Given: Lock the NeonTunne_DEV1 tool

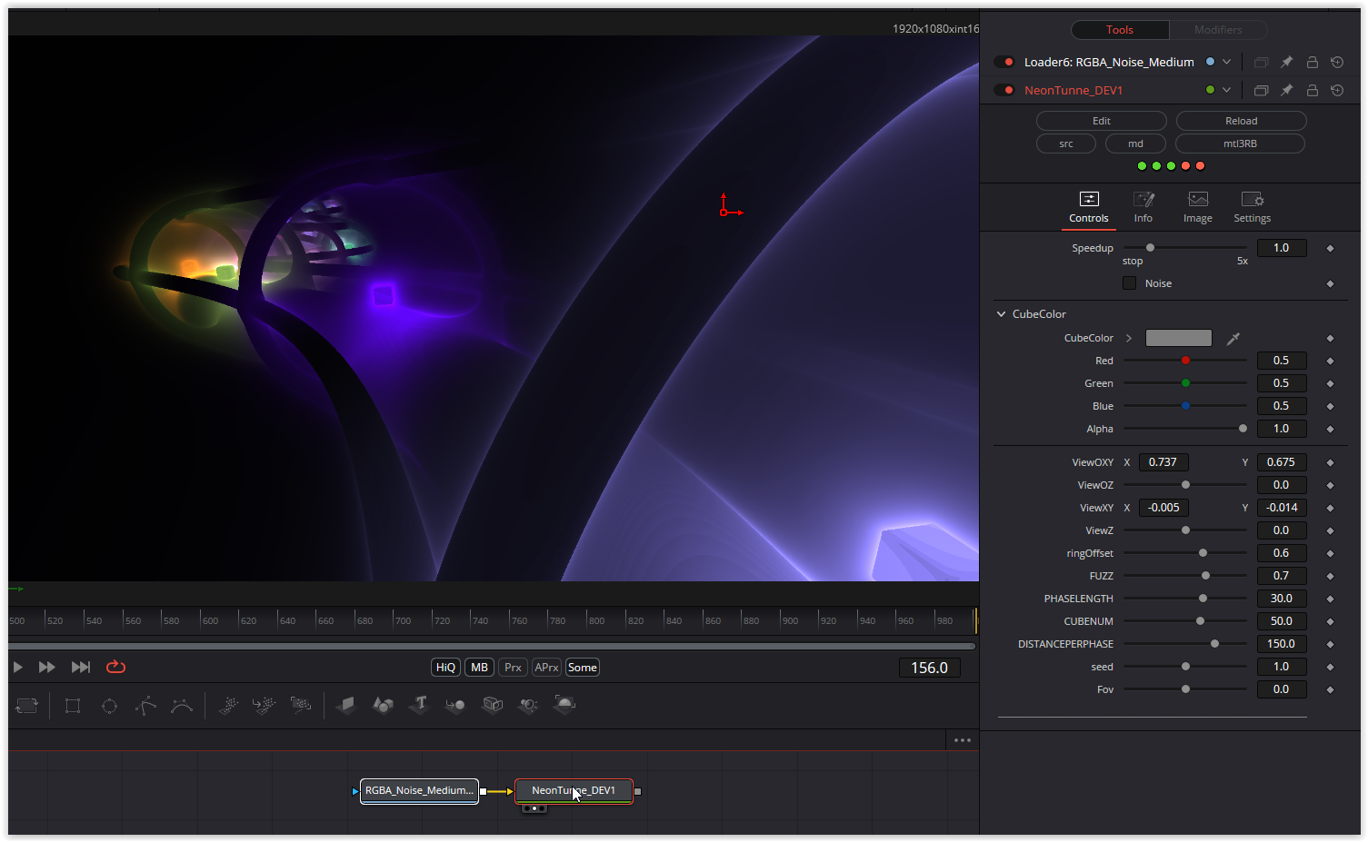Looking at the screenshot, I should point(1312,91).
